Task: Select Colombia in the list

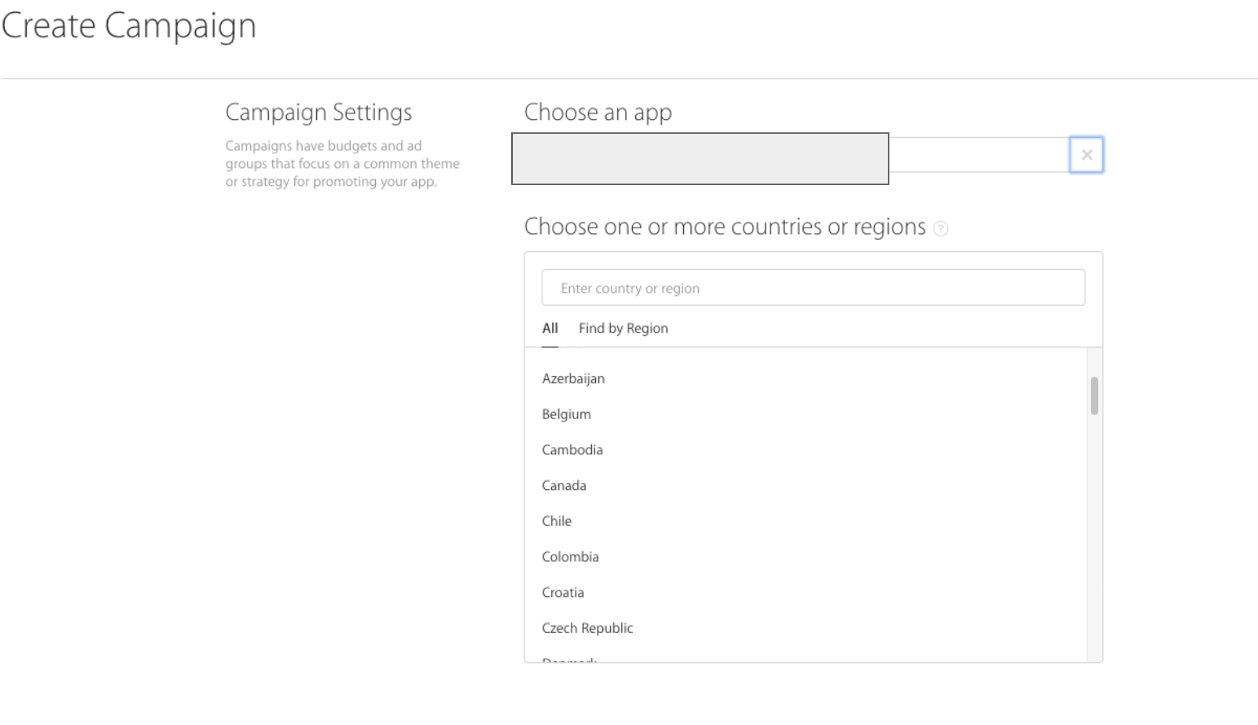Action: (570, 557)
